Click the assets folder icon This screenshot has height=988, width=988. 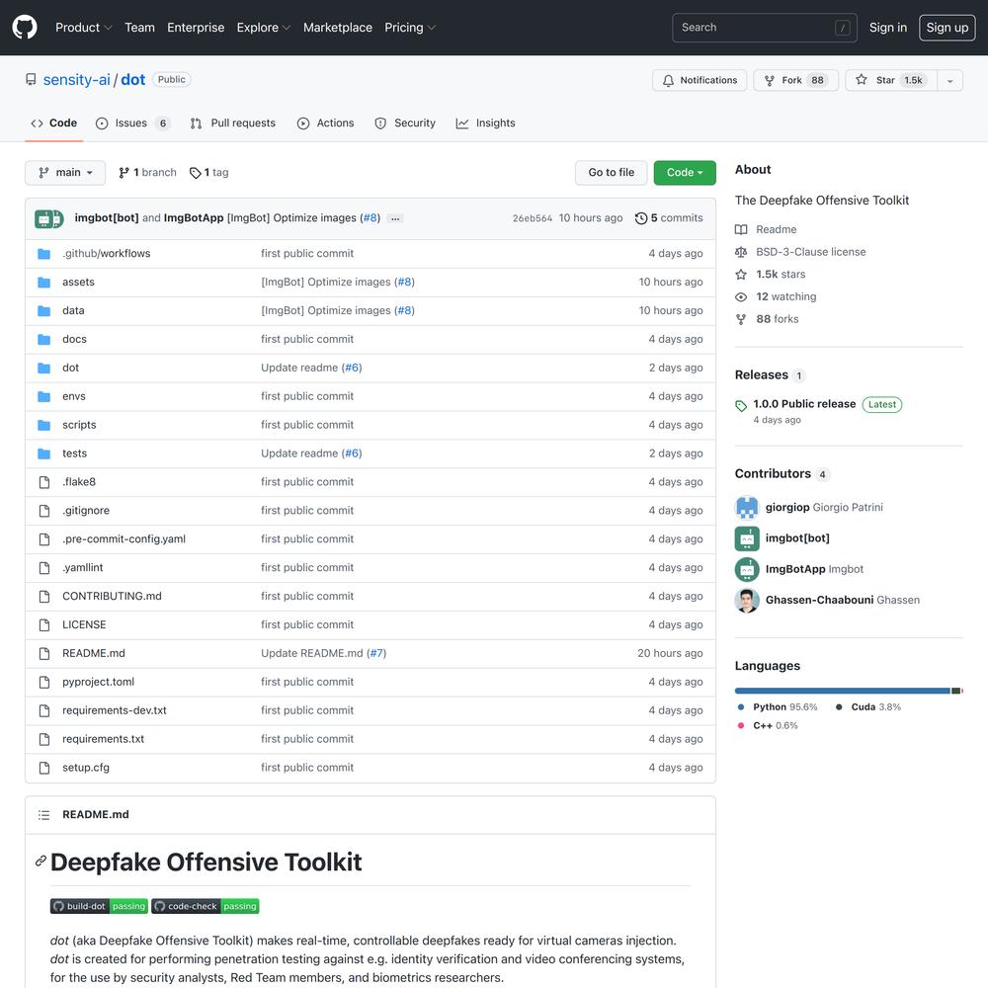44,282
